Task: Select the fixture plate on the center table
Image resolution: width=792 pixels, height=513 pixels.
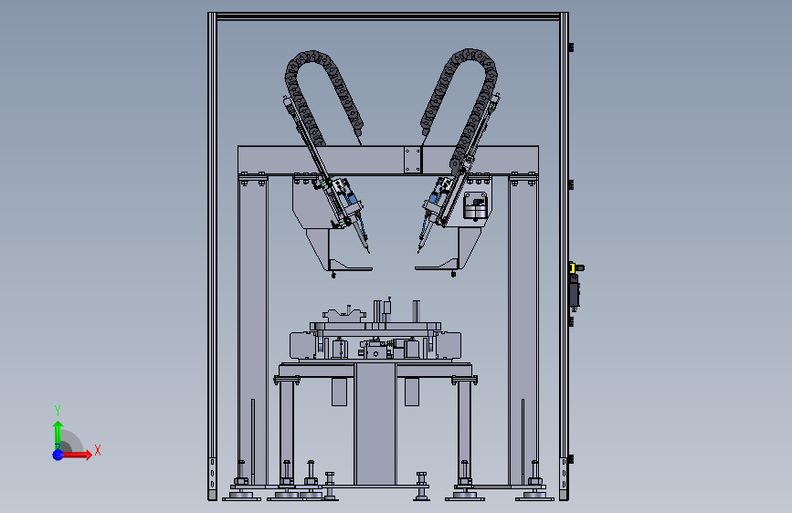Action: [375, 327]
